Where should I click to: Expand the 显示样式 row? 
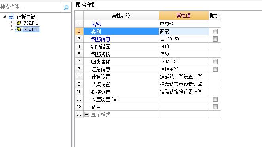(x=87, y=115)
